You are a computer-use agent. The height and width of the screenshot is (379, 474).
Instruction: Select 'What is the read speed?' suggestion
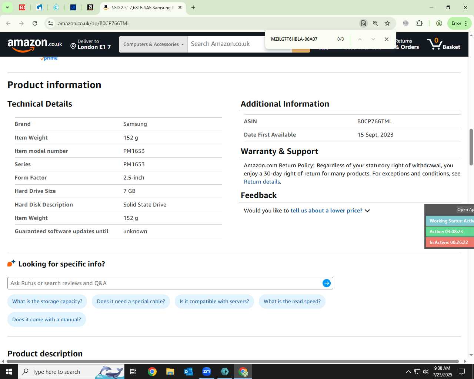[x=292, y=301]
